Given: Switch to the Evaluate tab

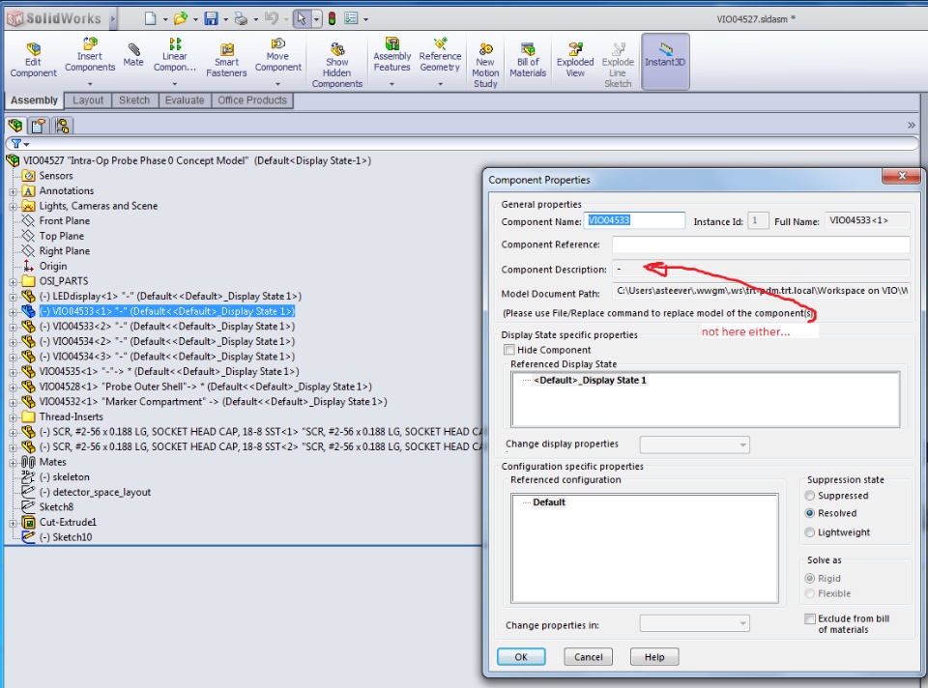Looking at the screenshot, I should click(x=185, y=100).
